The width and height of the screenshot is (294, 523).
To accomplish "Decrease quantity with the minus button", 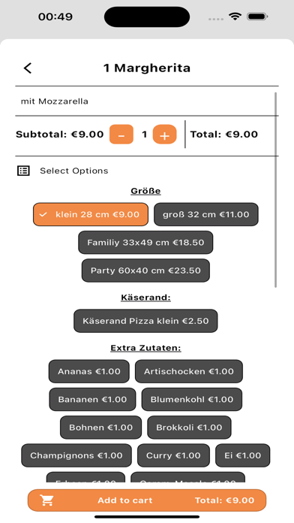I will (x=121, y=135).
